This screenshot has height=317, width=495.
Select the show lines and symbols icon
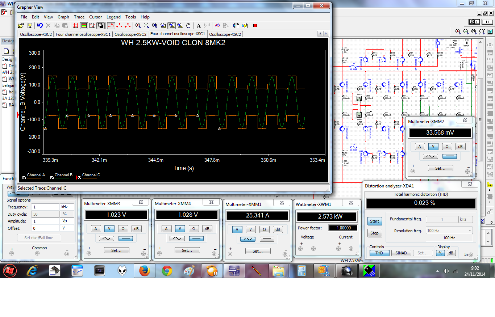click(x=128, y=25)
